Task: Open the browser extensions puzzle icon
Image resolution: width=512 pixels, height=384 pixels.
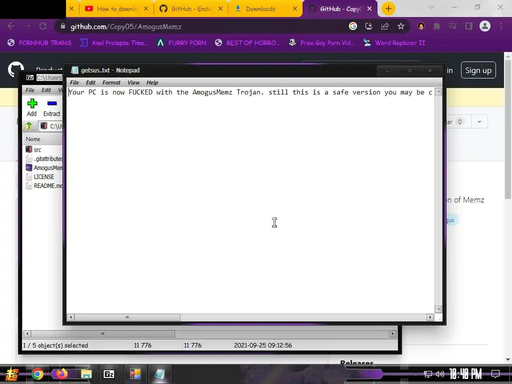Action: click(437, 26)
